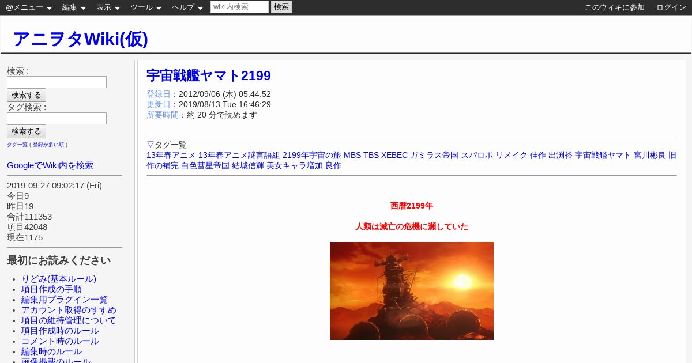Open 項目作成時のルール link
The width and height of the screenshot is (692, 363).
click(60, 331)
